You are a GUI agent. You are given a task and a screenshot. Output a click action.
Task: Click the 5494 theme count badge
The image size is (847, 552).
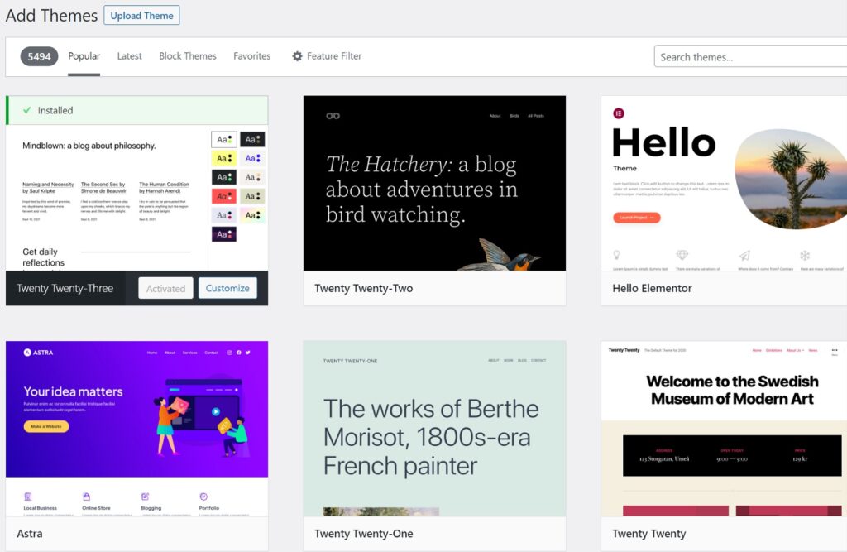click(x=39, y=56)
